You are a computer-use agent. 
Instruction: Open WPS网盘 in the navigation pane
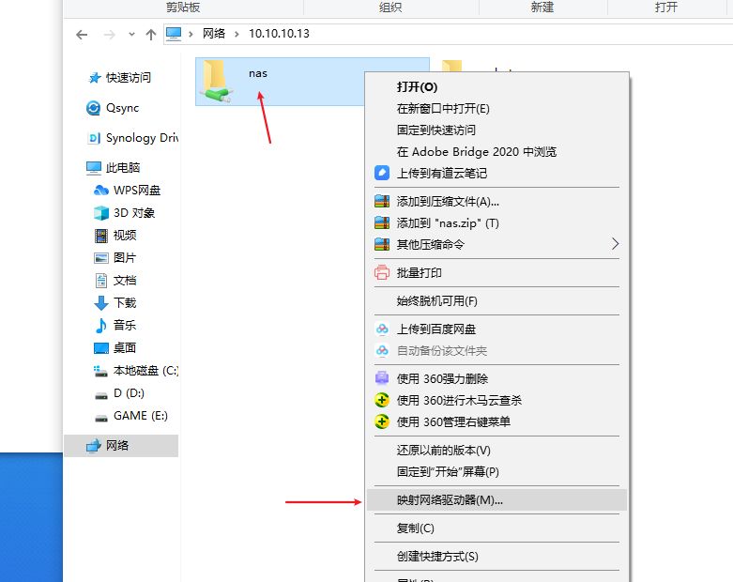(137, 191)
